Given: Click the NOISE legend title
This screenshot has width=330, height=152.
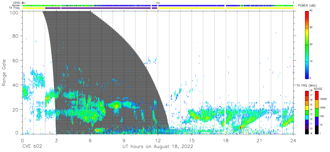Looking at the screenshot, I should pos(318,89).
